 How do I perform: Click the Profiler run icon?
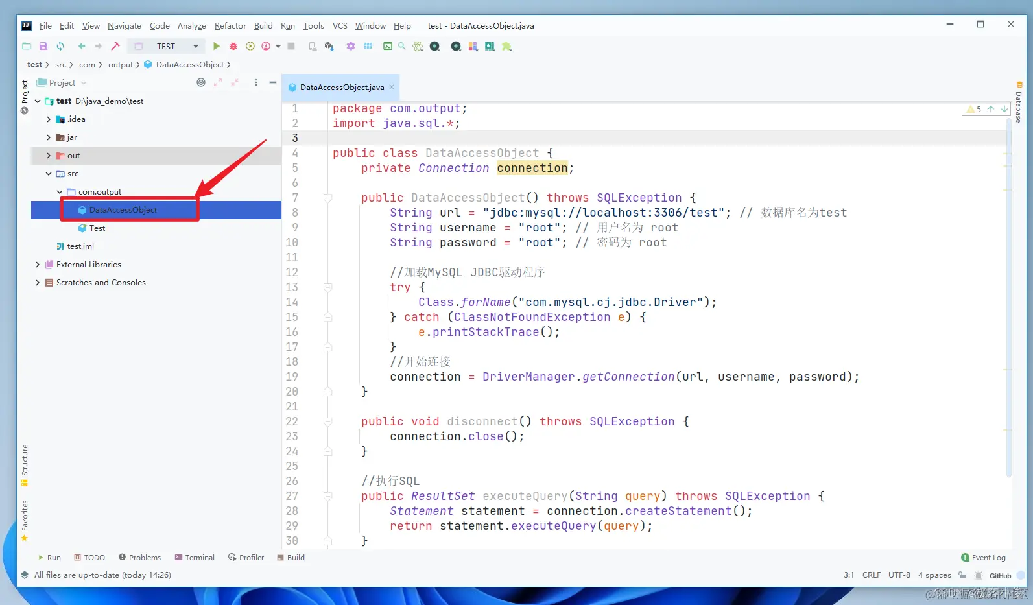coord(266,46)
